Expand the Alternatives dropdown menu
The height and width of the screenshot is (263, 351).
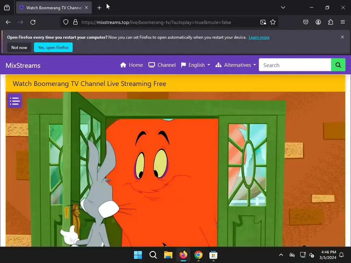235,65
